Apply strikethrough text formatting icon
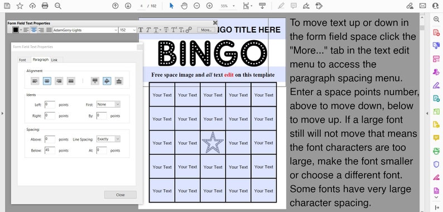Screen dimensions: 443x212 click(166, 30)
